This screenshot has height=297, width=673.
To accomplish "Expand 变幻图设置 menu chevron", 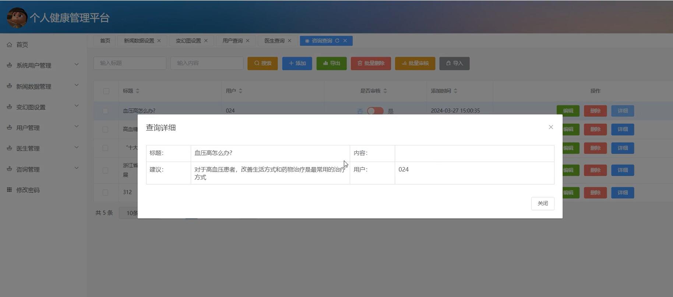I will click(77, 106).
